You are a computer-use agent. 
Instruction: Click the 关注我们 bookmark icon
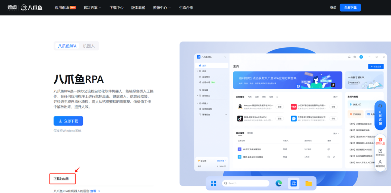pyautogui.click(x=380, y=152)
